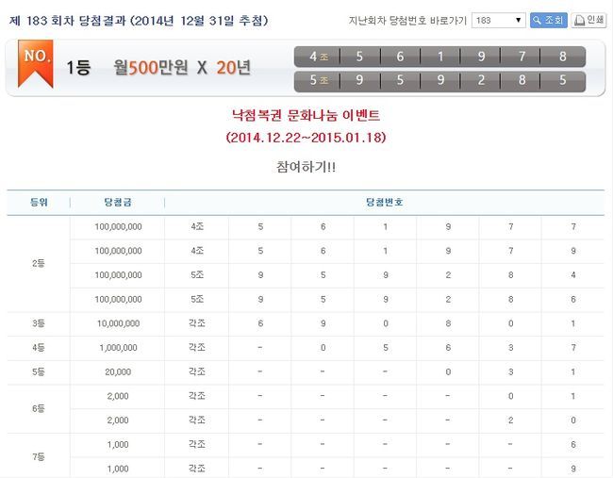Open the 낙첨복권 문화나눔 이벤트 link
The height and width of the screenshot is (478, 613).
[306, 116]
